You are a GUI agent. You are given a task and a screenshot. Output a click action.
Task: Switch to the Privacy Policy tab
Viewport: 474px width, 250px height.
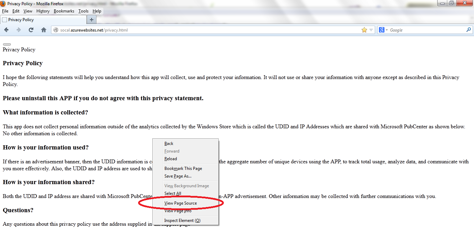(21, 20)
